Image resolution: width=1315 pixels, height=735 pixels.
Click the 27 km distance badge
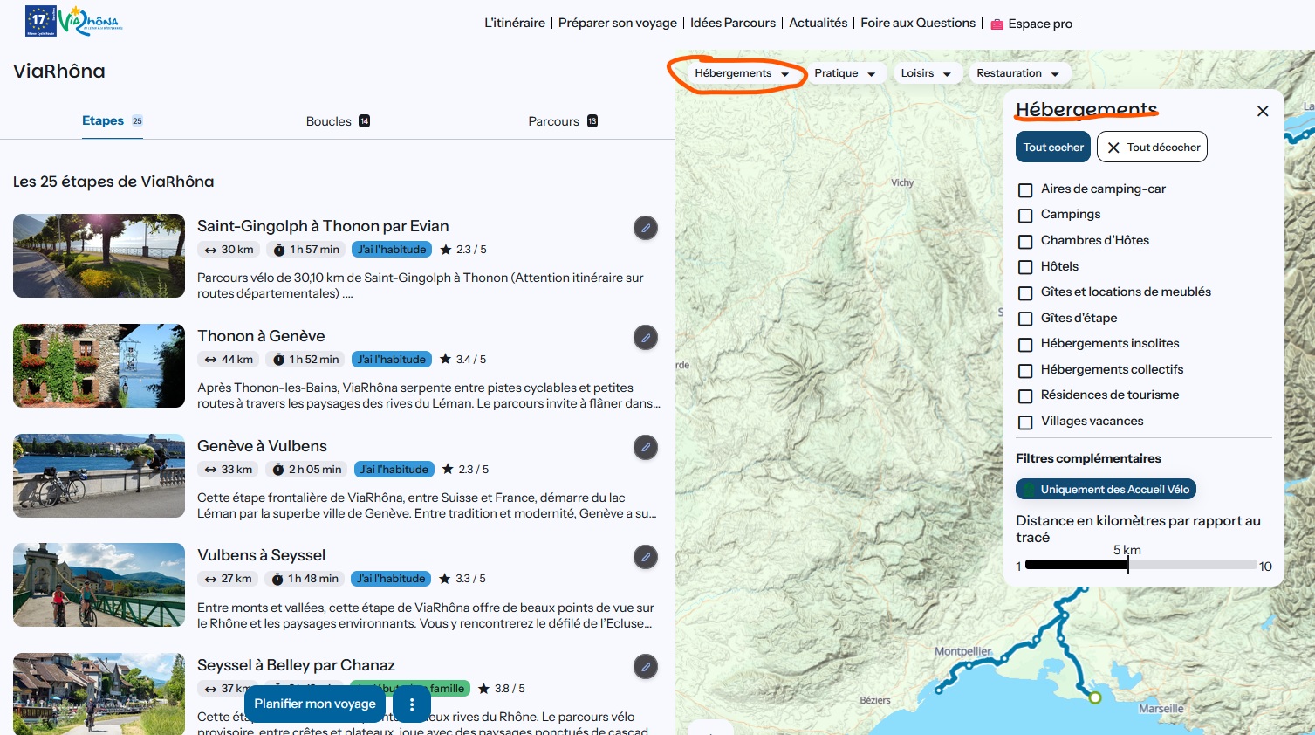click(228, 579)
